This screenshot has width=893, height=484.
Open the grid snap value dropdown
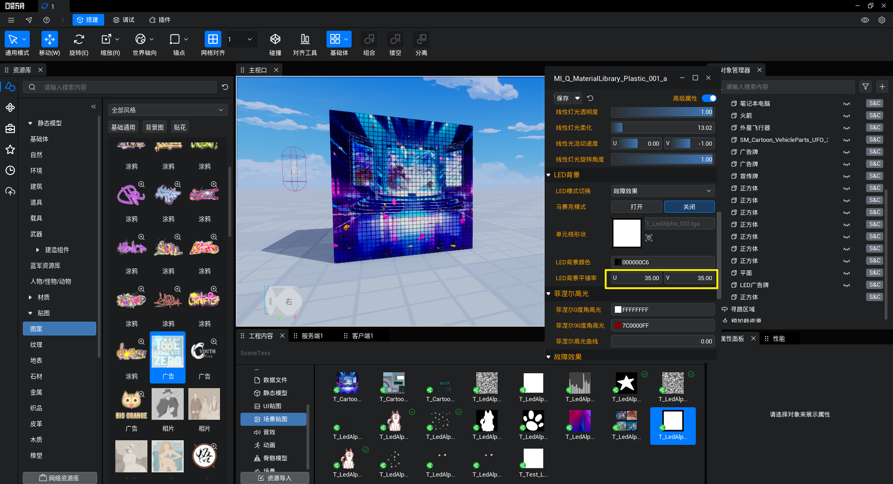point(250,39)
